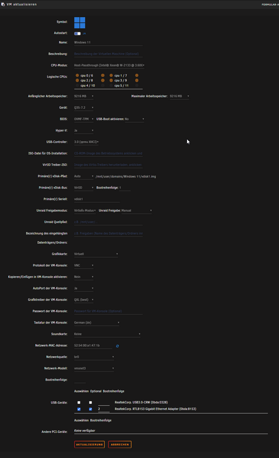Toggle logical CPU 9 checkbox

pos(136,81)
